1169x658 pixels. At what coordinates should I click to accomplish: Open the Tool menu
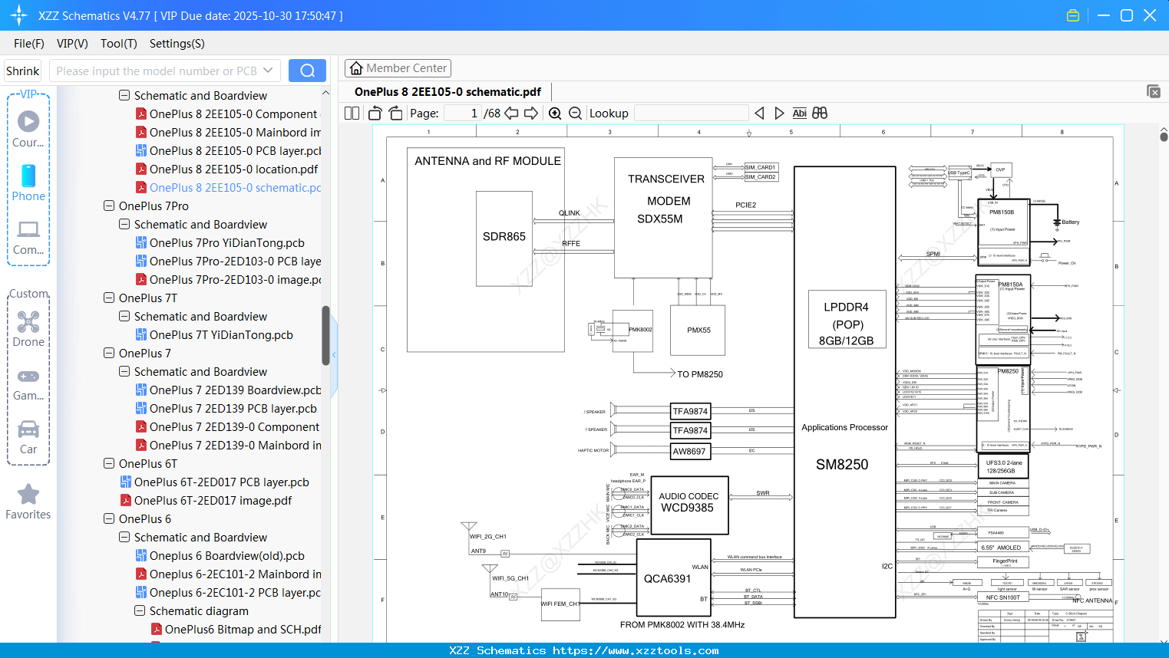[x=118, y=44]
